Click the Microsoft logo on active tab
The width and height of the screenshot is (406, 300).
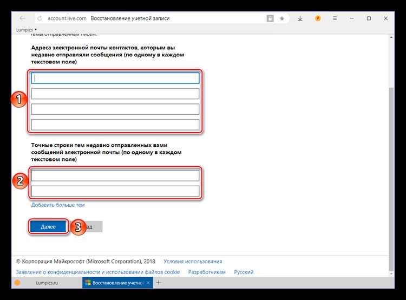(x=88, y=283)
